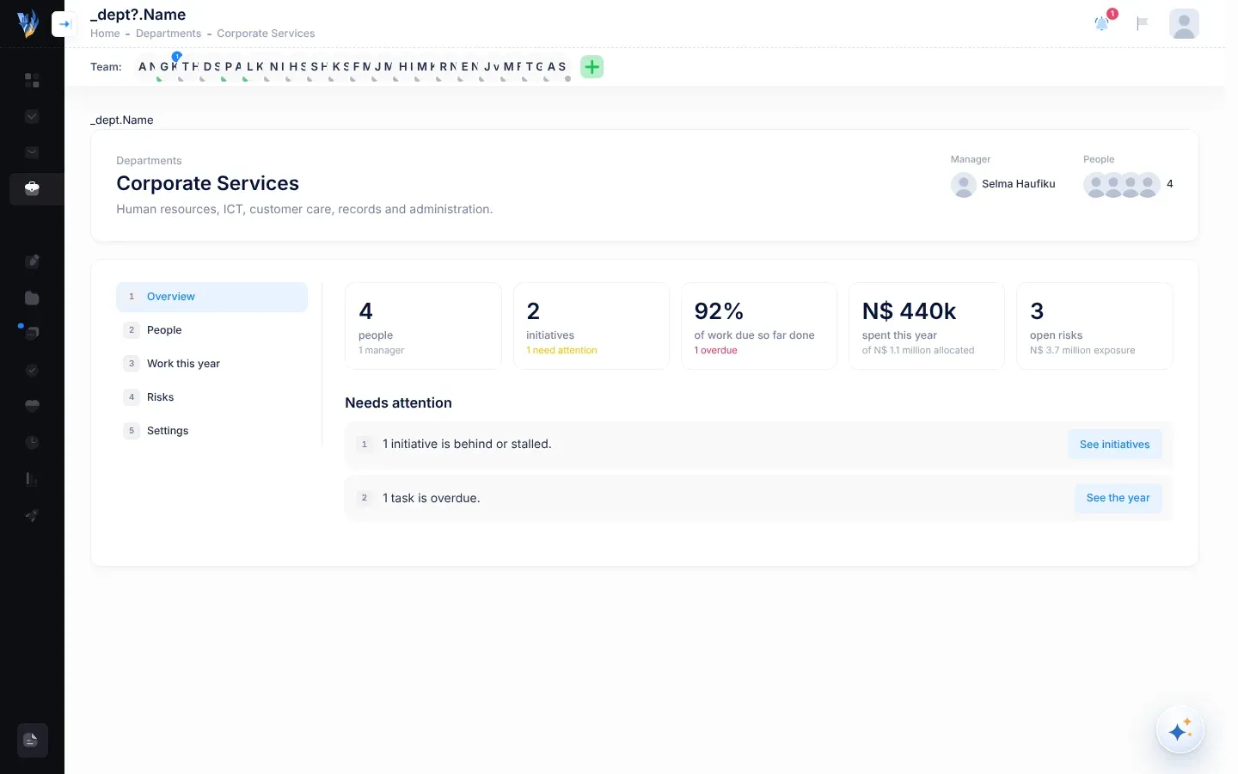Add a team member with green plus

(592, 66)
